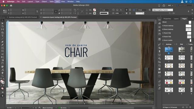Click the Share document icon
This screenshot has width=194, height=109.
point(164,5)
